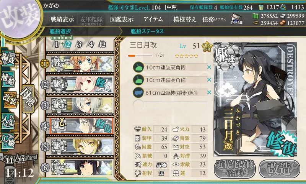Select the empty fourth equipment slot

(x=170, y=105)
